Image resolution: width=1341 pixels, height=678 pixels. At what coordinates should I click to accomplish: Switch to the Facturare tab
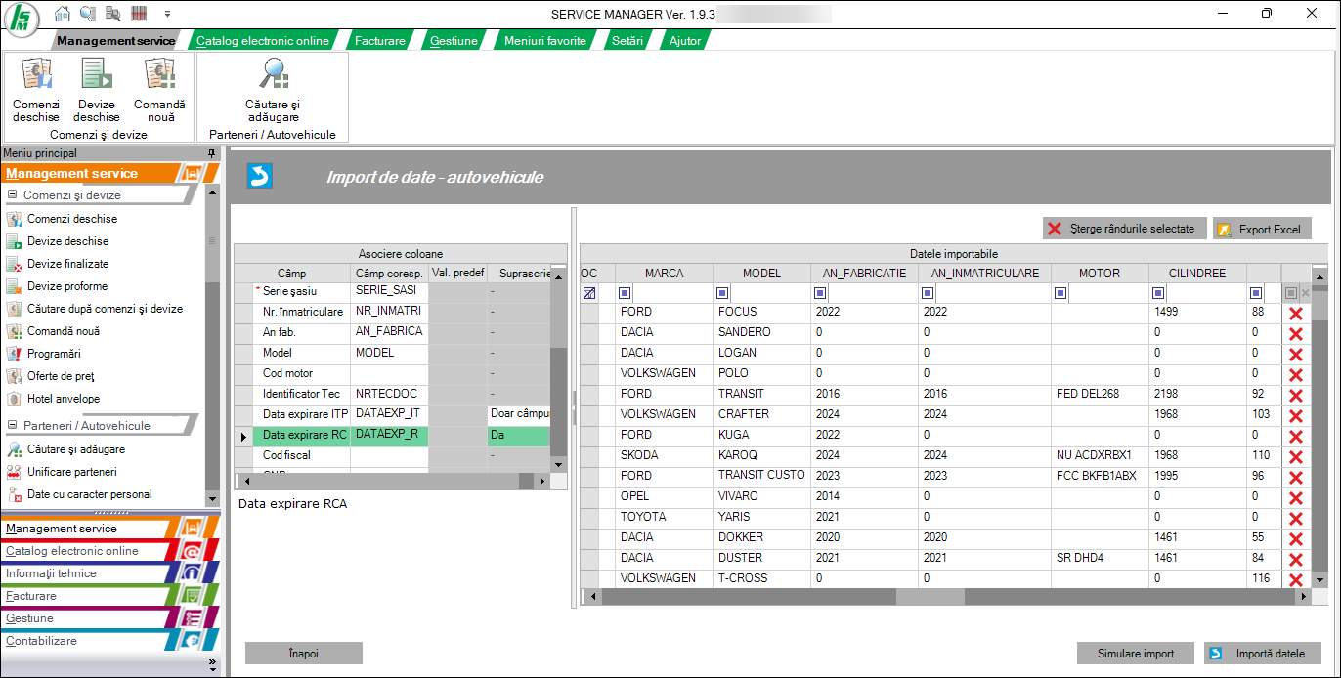point(379,41)
